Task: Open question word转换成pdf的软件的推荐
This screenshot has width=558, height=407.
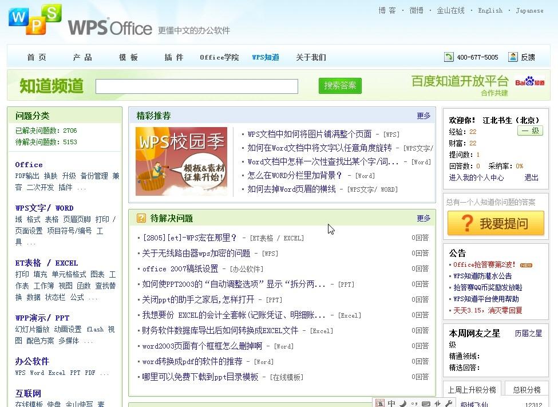Action: (192, 361)
